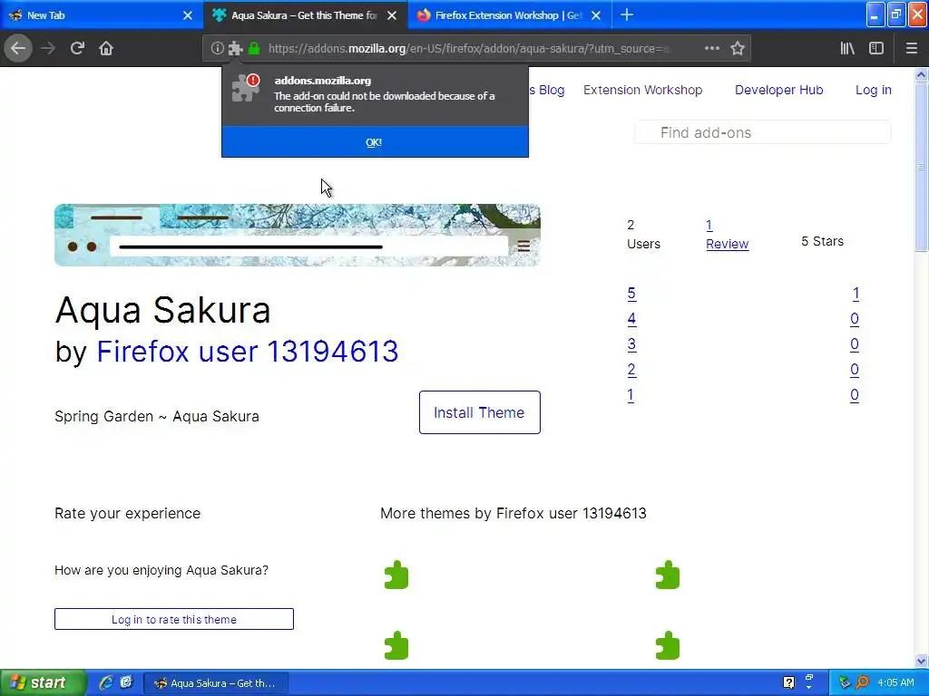Filter reviews by 4 stars rating
Viewport: 929px width, 696px height.
click(x=631, y=319)
